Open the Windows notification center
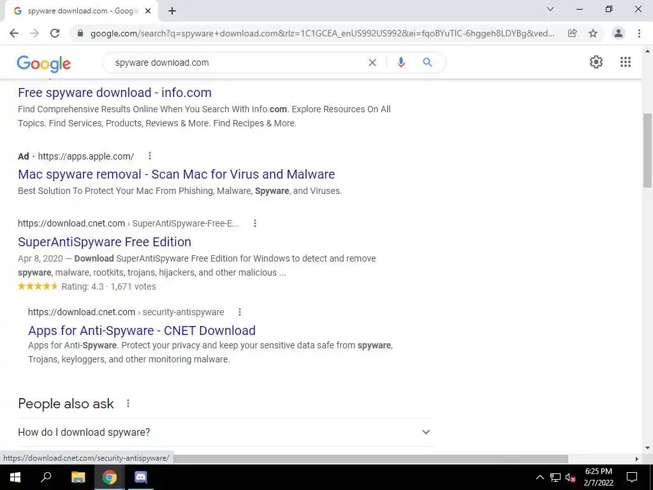Viewport: 653px width, 490px height. (632, 477)
